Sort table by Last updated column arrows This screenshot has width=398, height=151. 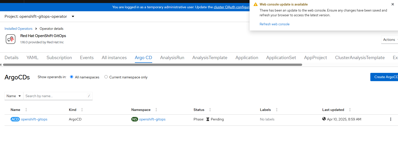350,110
